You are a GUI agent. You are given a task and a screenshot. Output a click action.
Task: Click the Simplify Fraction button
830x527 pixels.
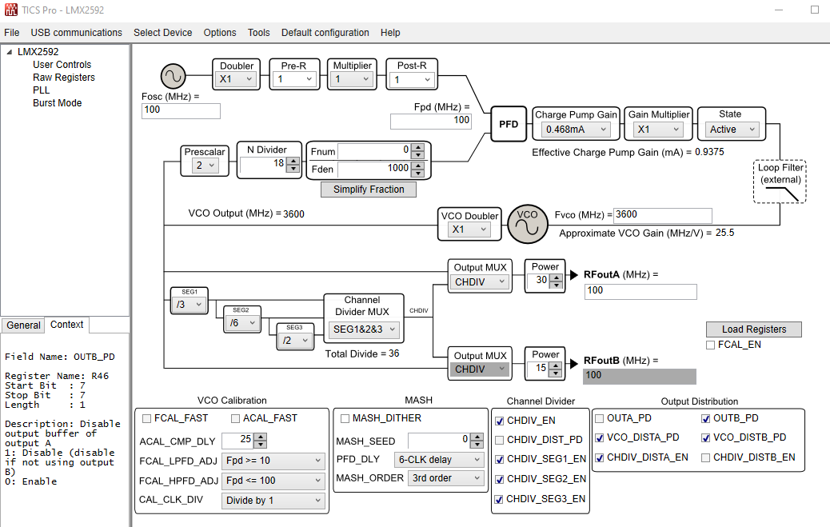(x=369, y=189)
